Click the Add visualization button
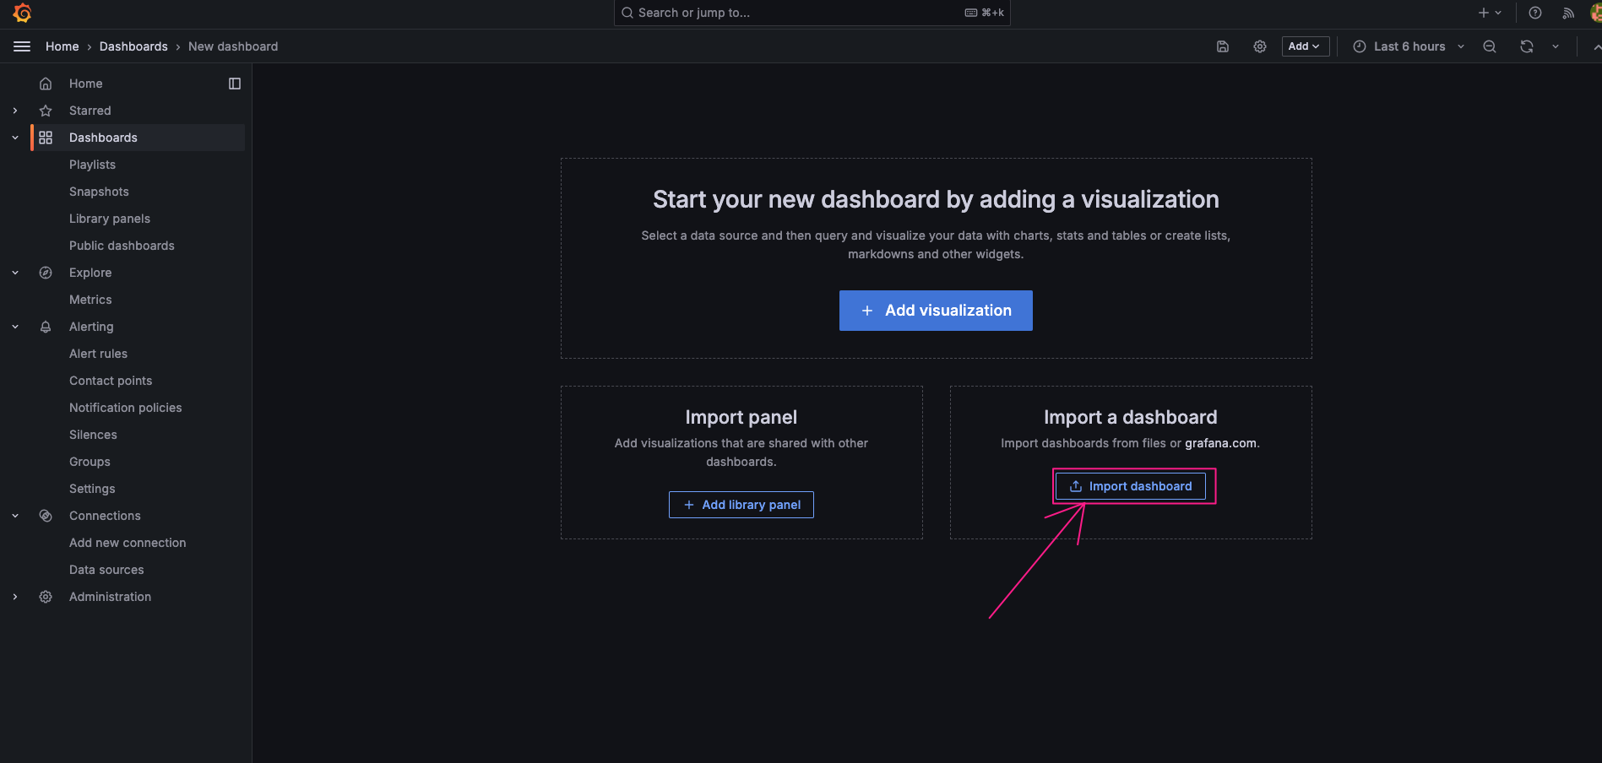The image size is (1602, 763). point(936,311)
